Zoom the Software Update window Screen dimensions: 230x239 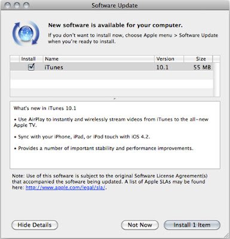[x=26, y=5]
